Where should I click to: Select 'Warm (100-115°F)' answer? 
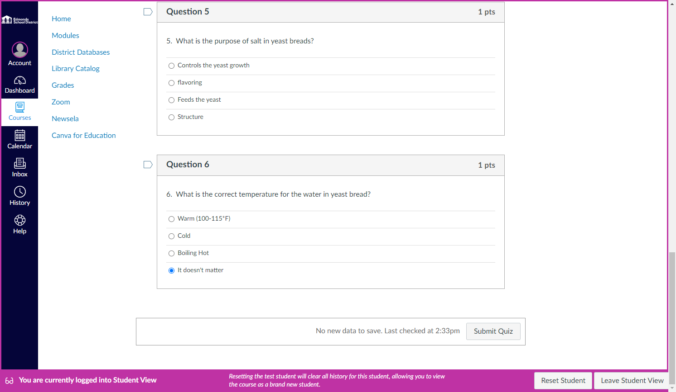click(x=171, y=219)
